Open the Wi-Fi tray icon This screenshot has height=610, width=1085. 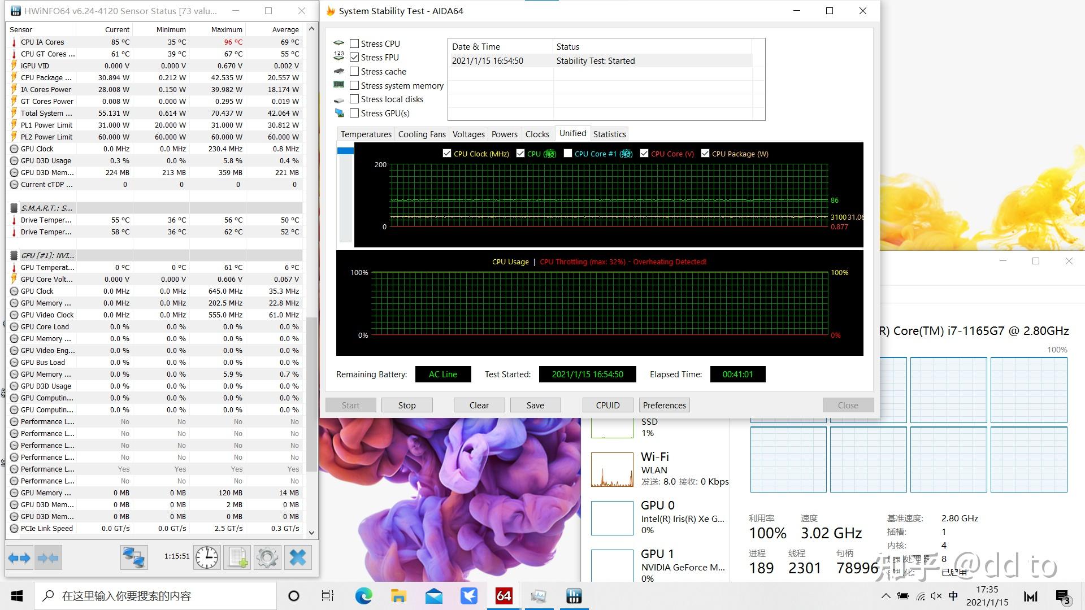click(x=921, y=596)
